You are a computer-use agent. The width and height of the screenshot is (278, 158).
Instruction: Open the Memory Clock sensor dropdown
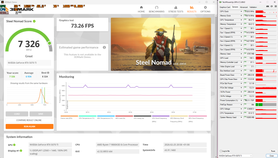click(241, 16)
